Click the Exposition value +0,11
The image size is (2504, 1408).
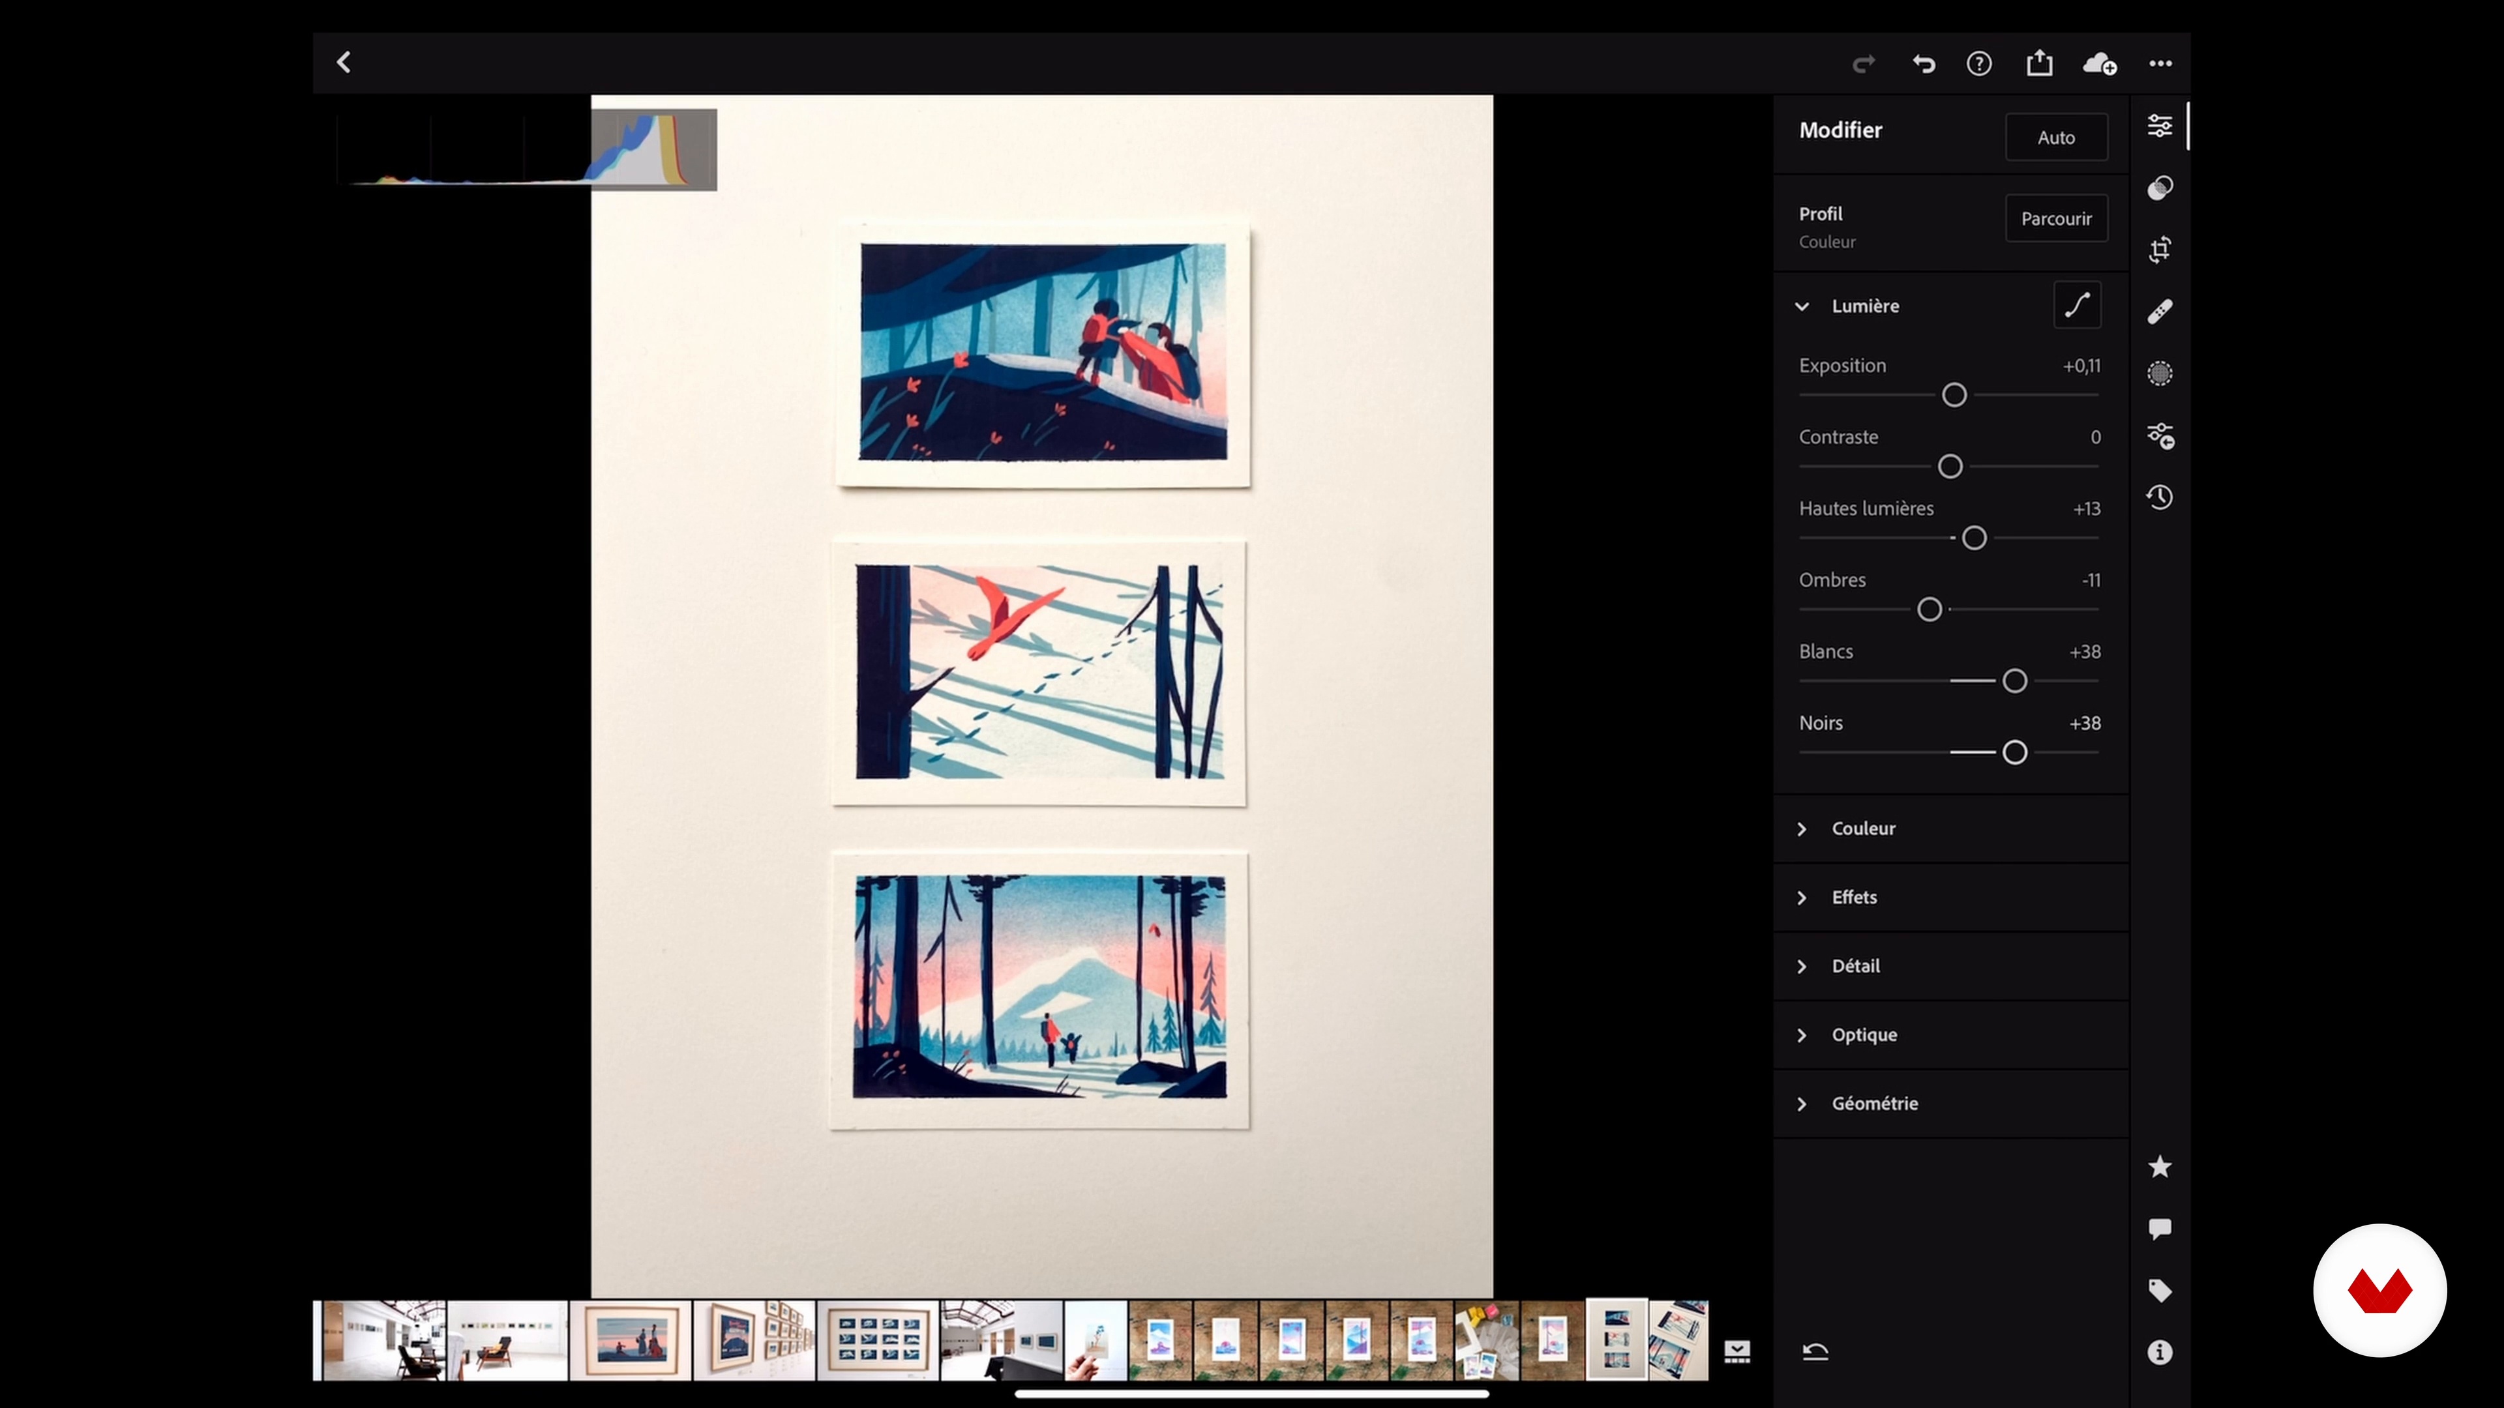click(x=2081, y=366)
